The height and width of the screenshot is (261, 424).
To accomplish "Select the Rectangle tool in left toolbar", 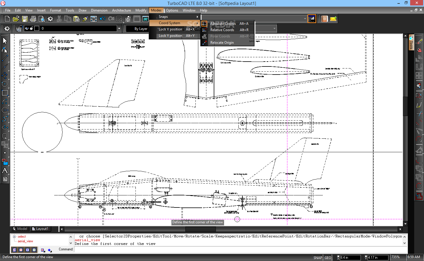I will point(5,93).
